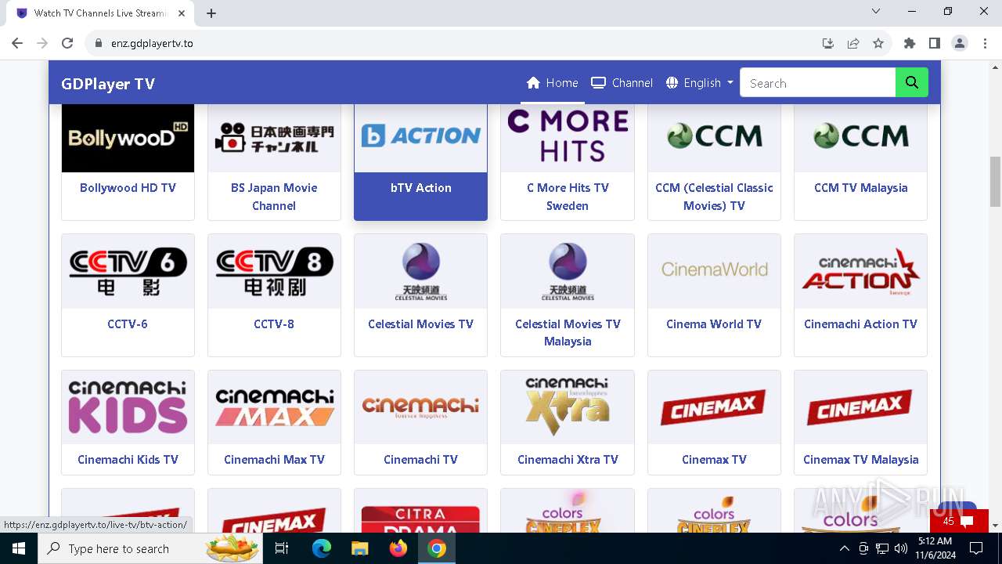This screenshot has width=1002, height=564.
Task: Open File Explorer from taskbar
Action: pos(359,548)
